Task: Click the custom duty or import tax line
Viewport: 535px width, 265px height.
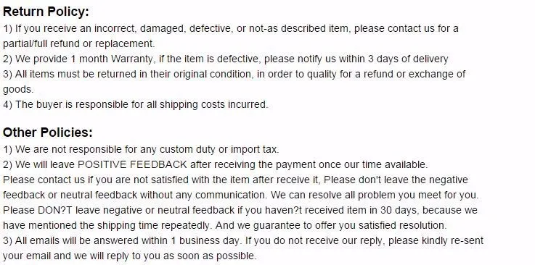Action: click(141, 150)
